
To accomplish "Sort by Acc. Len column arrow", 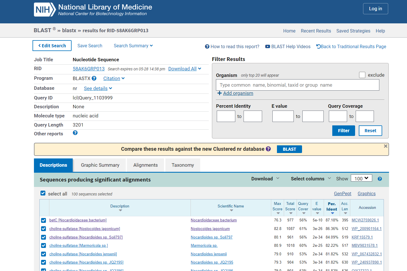I will coord(345,213).
